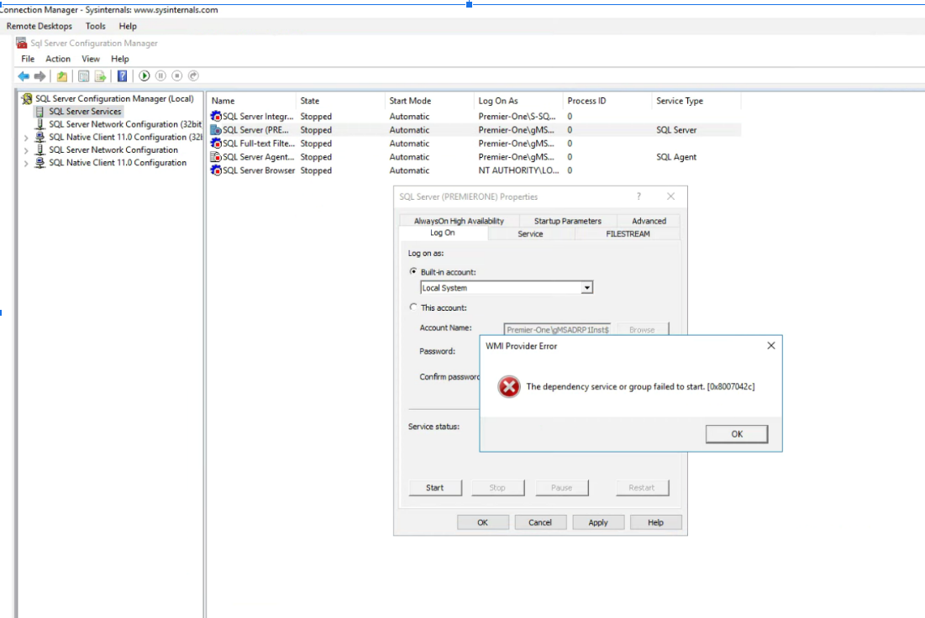Click the SQL Server Browser service icon
The width and height of the screenshot is (925, 618).
tap(216, 170)
